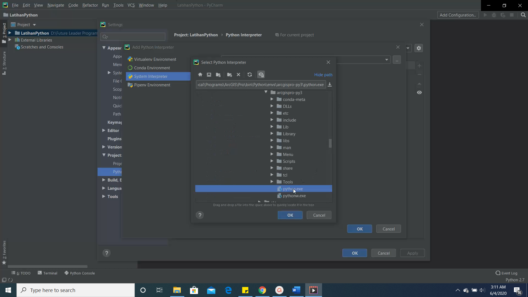This screenshot has width=528, height=297.
Task: Expand the Scripts folder
Action: pyautogui.click(x=272, y=161)
